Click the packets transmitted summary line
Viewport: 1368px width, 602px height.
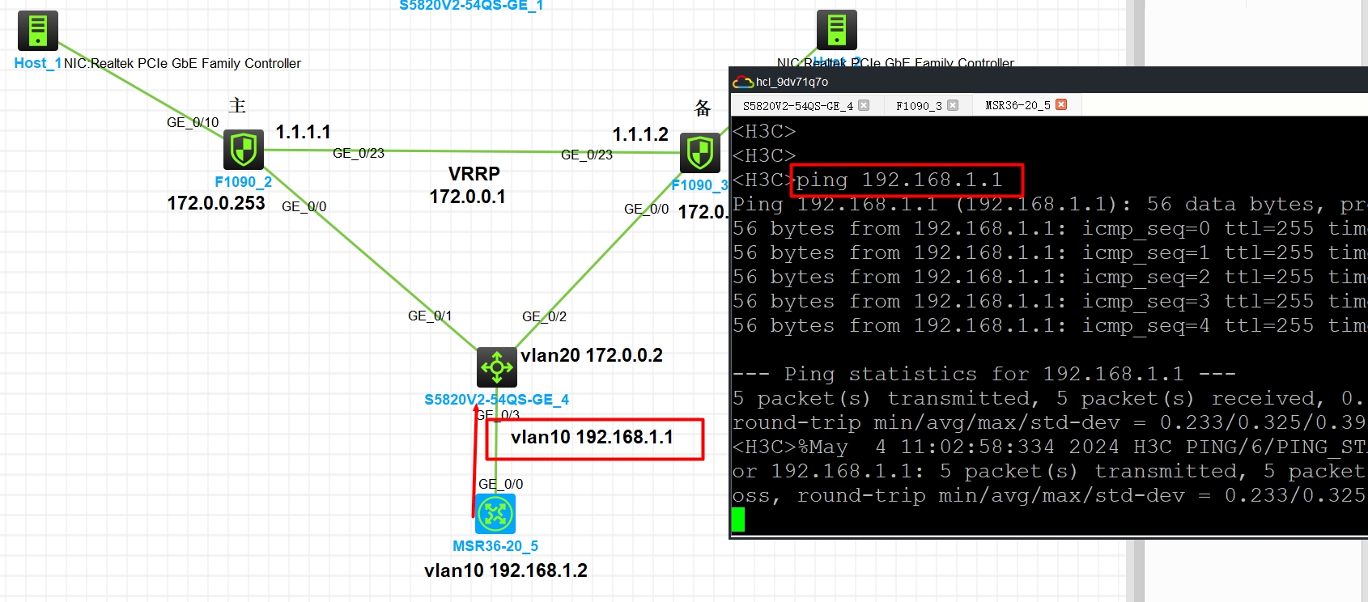[x=1050, y=398]
